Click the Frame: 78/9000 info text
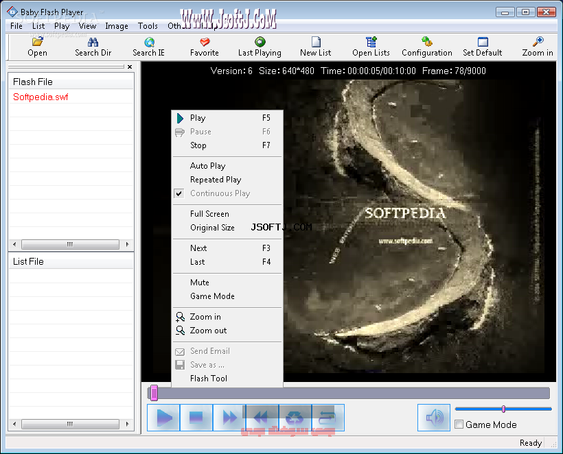The height and width of the screenshot is (454, 563). click(454, 71)
